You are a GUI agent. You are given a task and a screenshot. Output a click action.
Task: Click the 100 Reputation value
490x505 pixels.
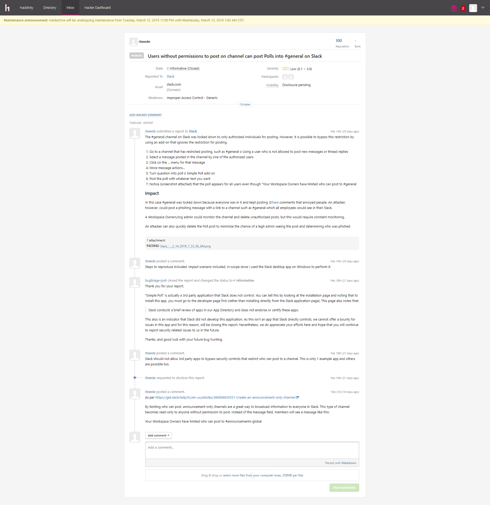(339, 41)
